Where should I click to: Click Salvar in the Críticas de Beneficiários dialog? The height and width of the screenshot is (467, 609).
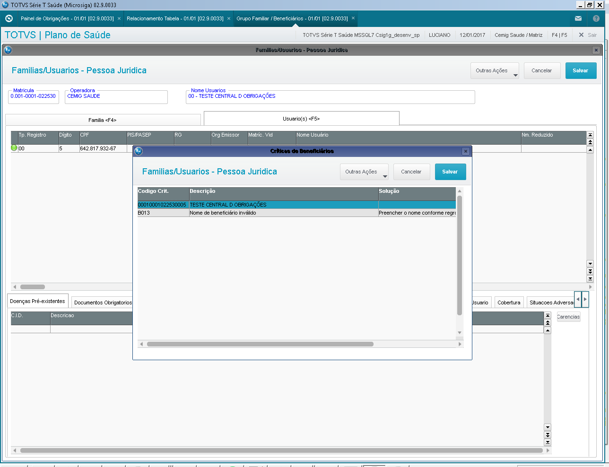(x=450, y=172)
